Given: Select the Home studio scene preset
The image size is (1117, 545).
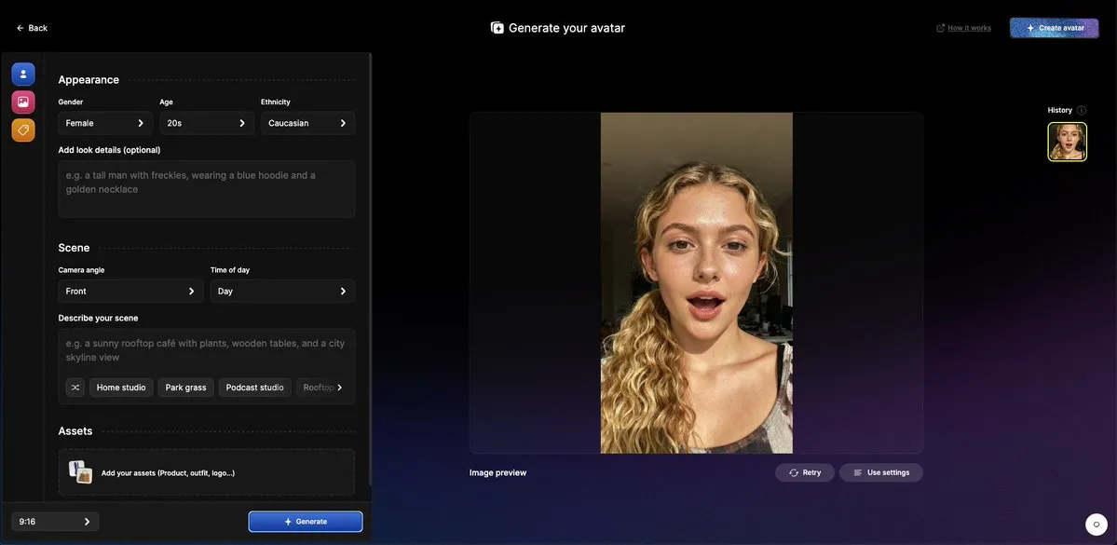Looking at the screenshot, I should (121, 388).
